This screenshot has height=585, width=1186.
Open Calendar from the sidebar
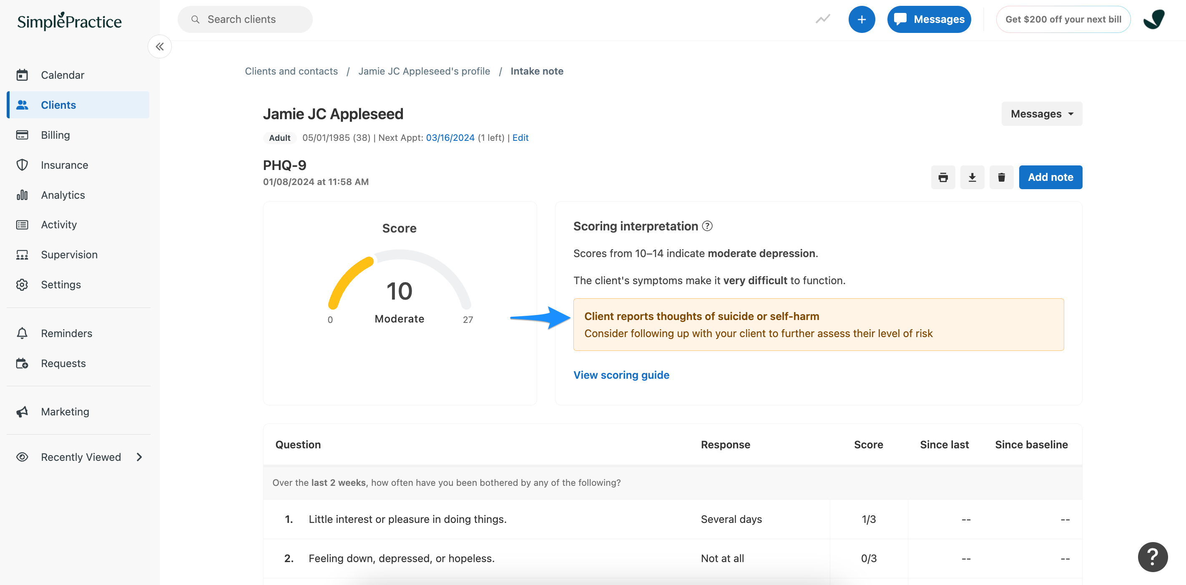point(62,75)
